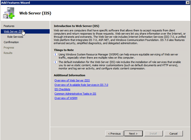Image resolution: width=191 pixels, height=140 pixels.
Task: Click the server with green plus wizard icon
Action: coord(9,13)
